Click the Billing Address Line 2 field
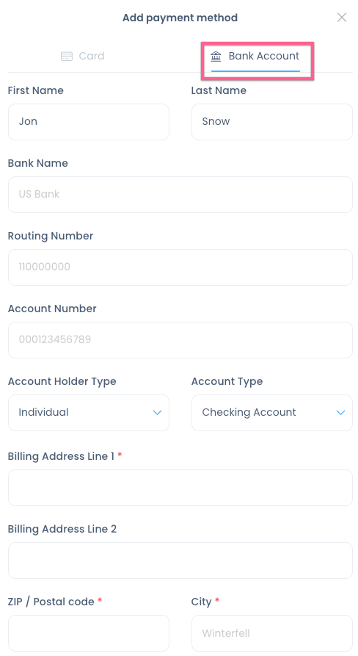The image size is (358, 656). pyautogui.click(x=180, y=561)
